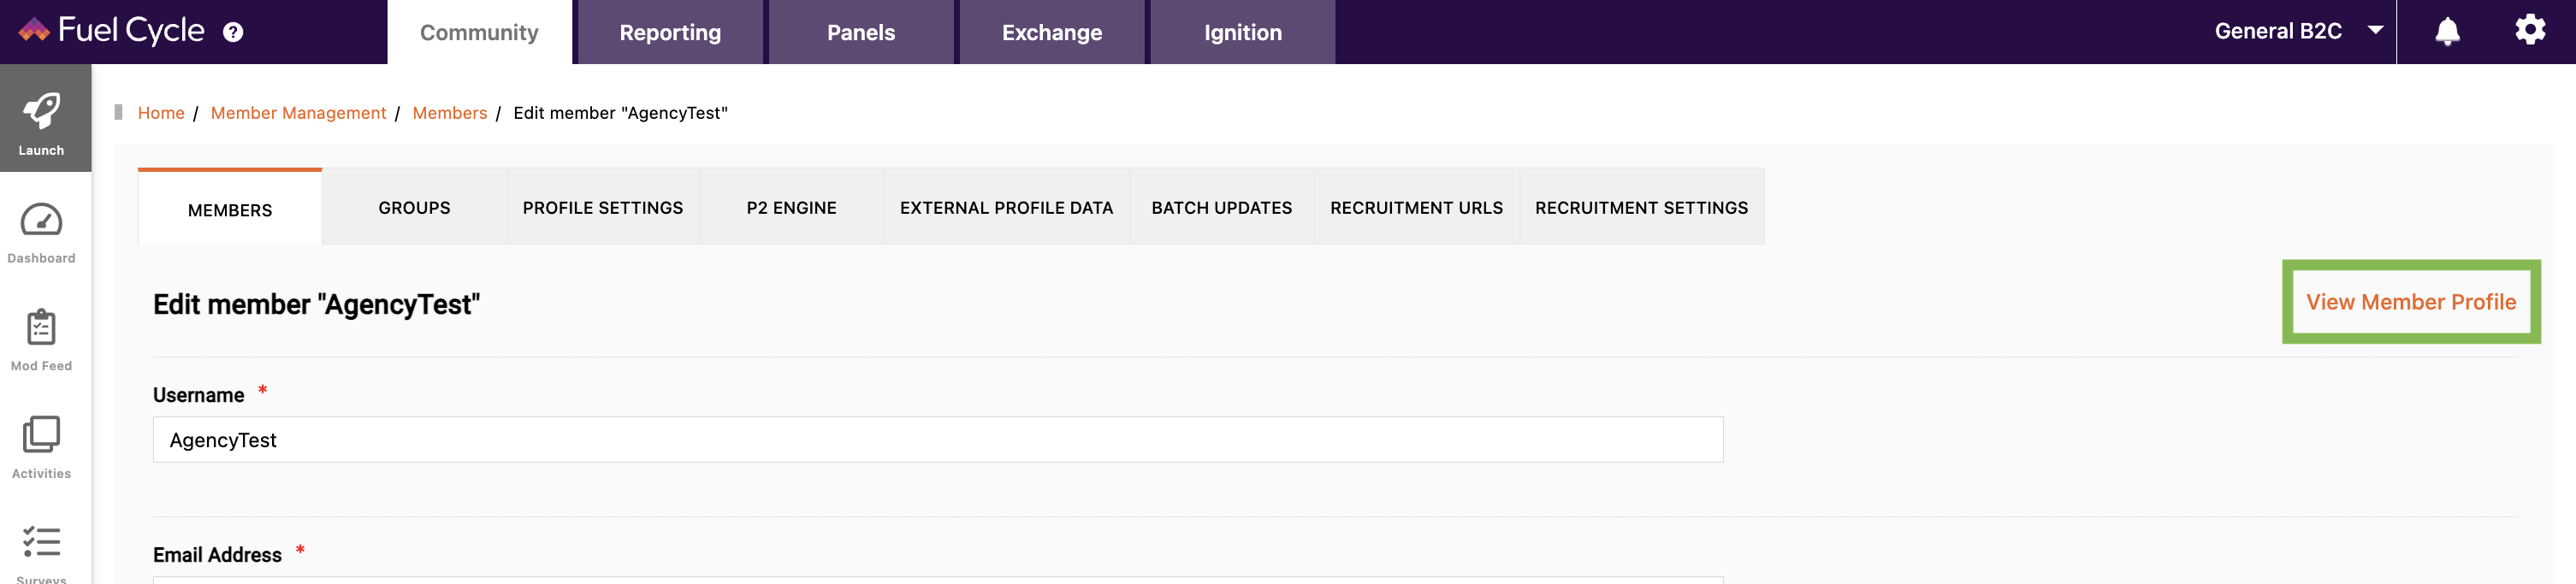Click the Username label
Screen dimensions: 2576x584
[x=198, y=395]
